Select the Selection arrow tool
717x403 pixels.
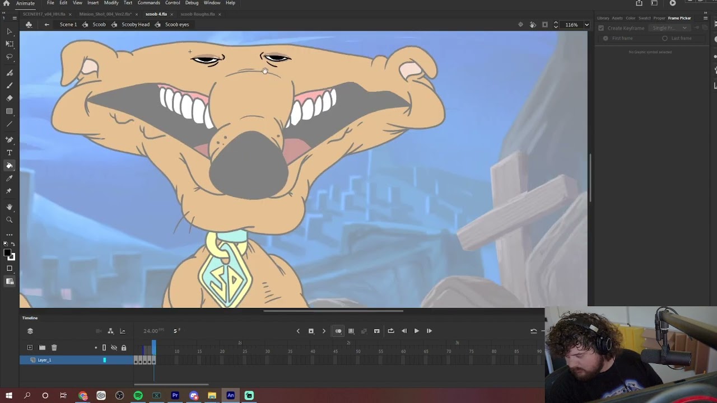(10, 31)
